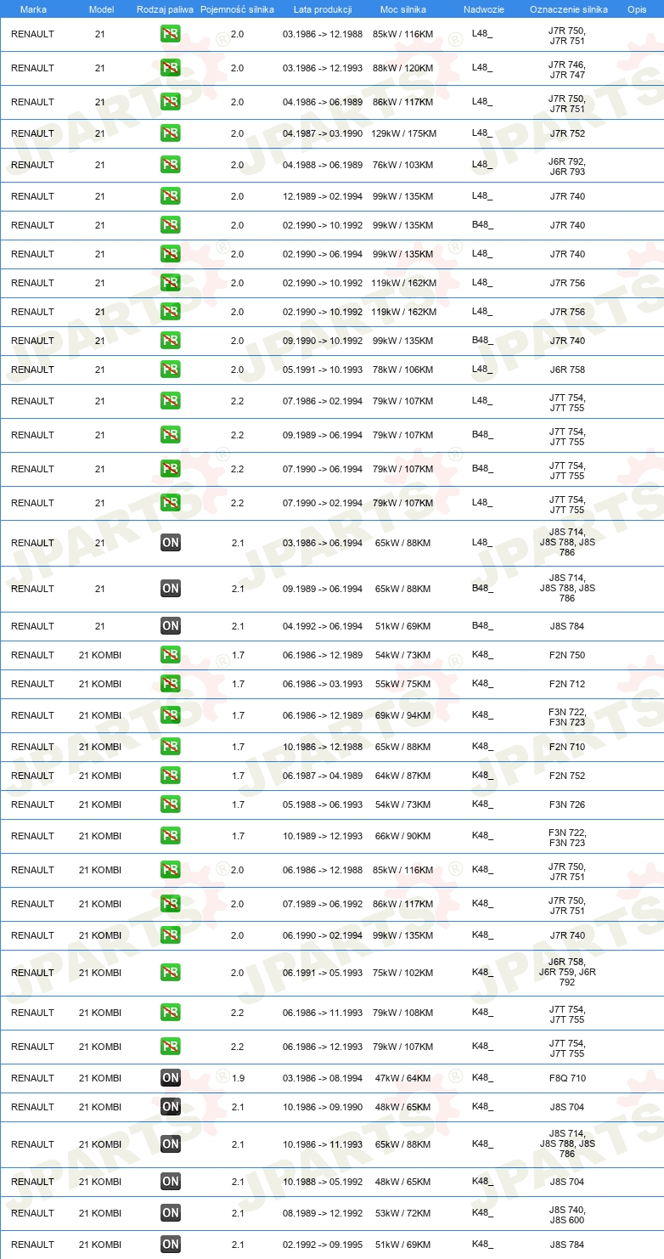Click PB fuel icon in F2N 712 row
This screenshot has width=664, height=1259.
point(171,684)
